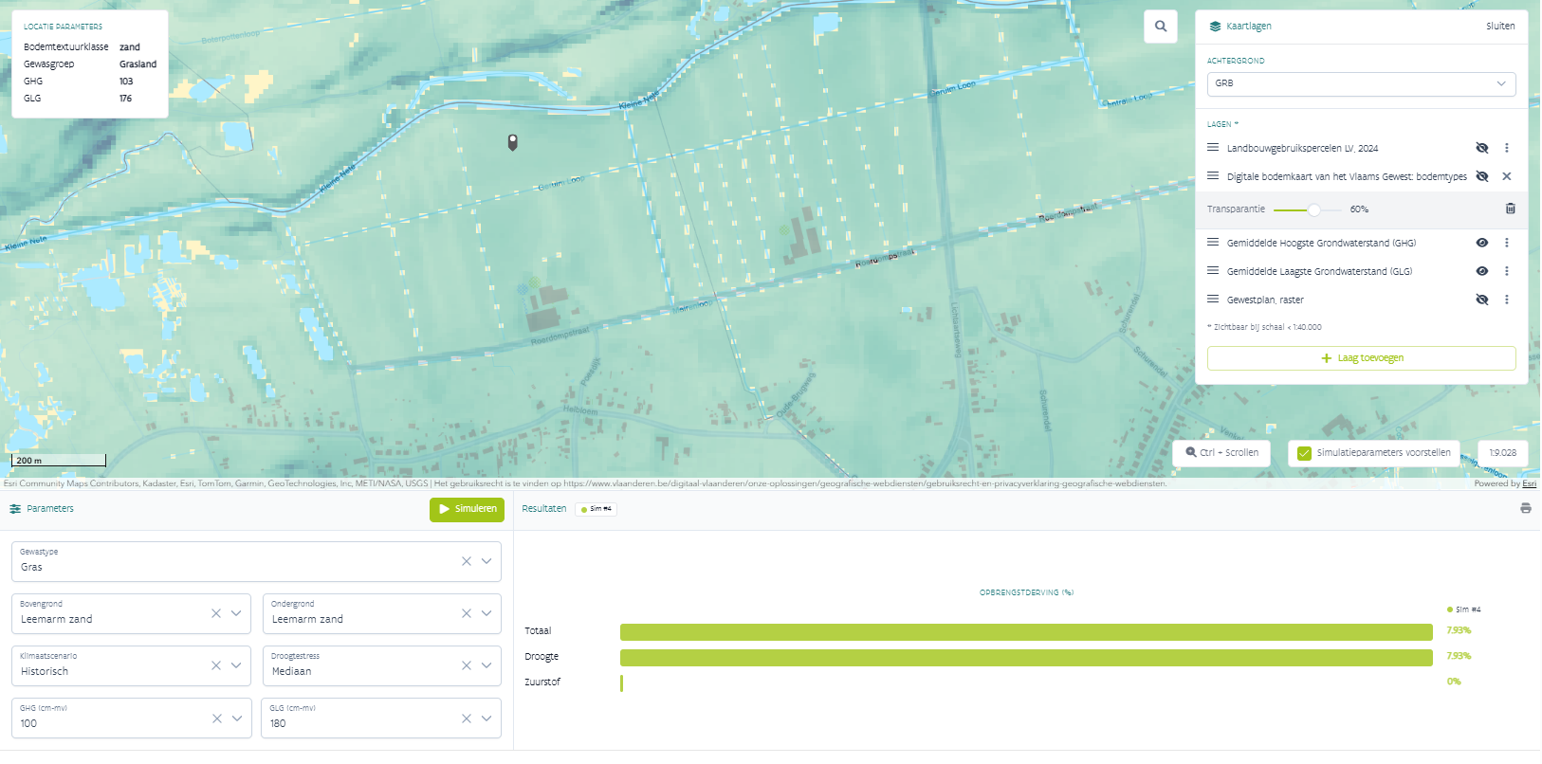Expand the Ondergrond dropdown arrow
This screenshot has height=764, width=1542.
click(486, 613)
